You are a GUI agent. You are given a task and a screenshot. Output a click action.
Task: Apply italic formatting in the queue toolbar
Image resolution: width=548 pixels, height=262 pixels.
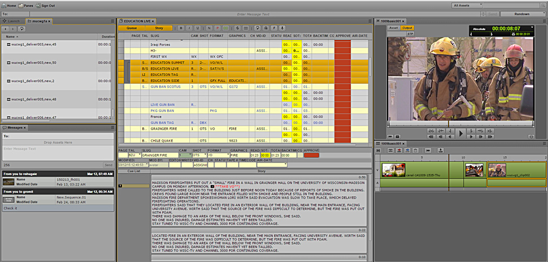[x=189, y=28]
